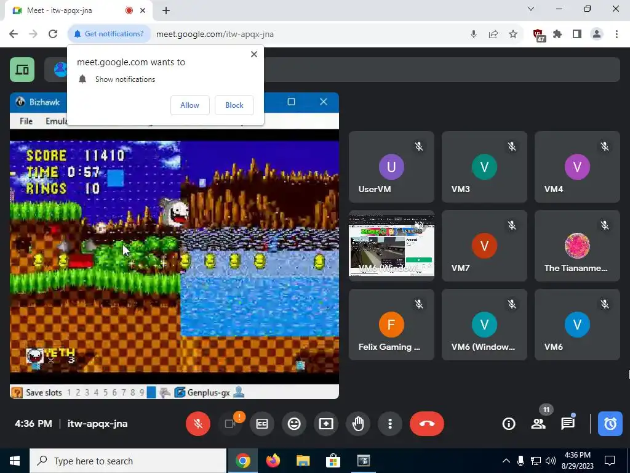Close the Meet tab
This screenshot has width=630, height=473.
click(143, 10)
